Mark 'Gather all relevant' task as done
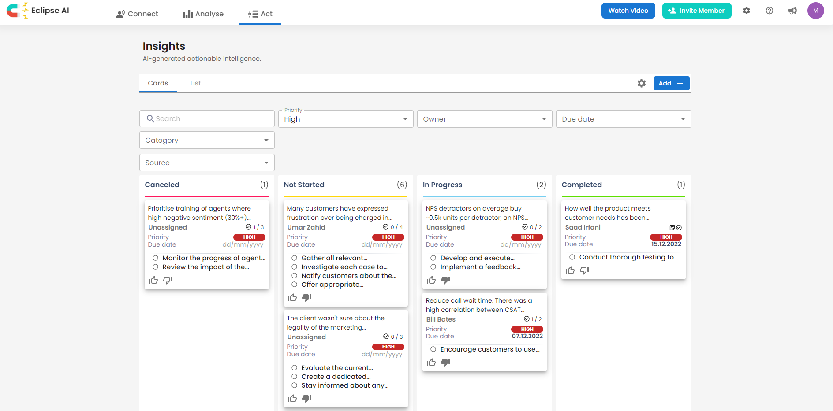Image resolution: width=833 pixels, height=411 pixels. (295, 258)
